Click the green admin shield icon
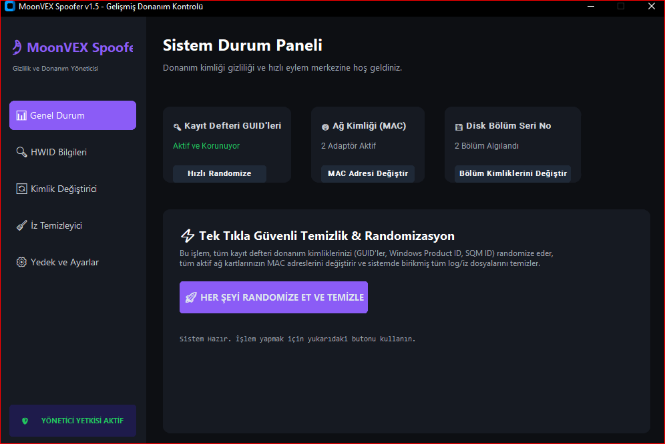This screenshot has width=665, height=444. point(25,421)
